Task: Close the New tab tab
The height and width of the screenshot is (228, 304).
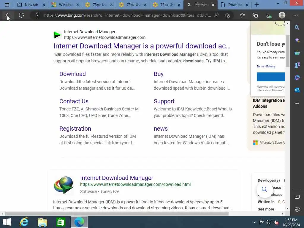Action: point(44,5)
